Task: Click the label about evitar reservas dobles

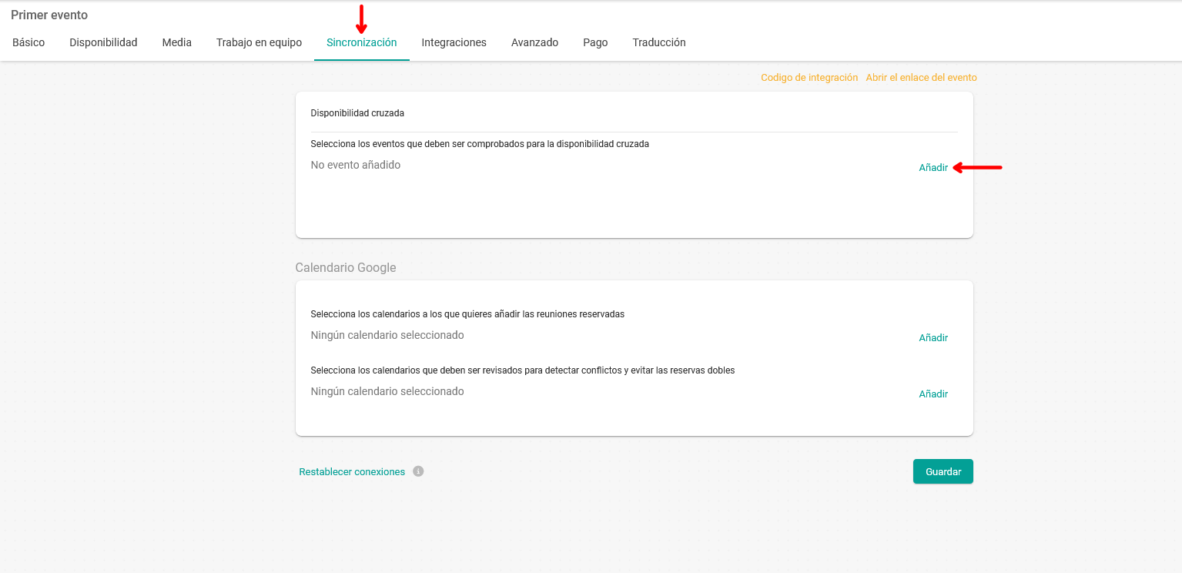Action: click(523, 370)
